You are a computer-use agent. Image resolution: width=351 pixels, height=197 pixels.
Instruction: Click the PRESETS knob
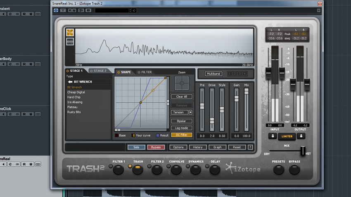coord(279,170)
